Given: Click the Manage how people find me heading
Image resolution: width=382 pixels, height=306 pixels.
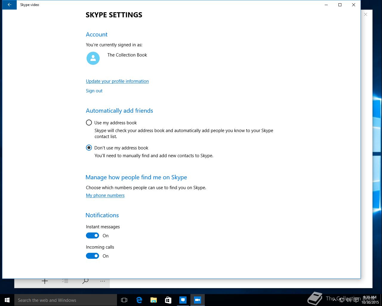Looking at the screenshot, I should point(136,177).
